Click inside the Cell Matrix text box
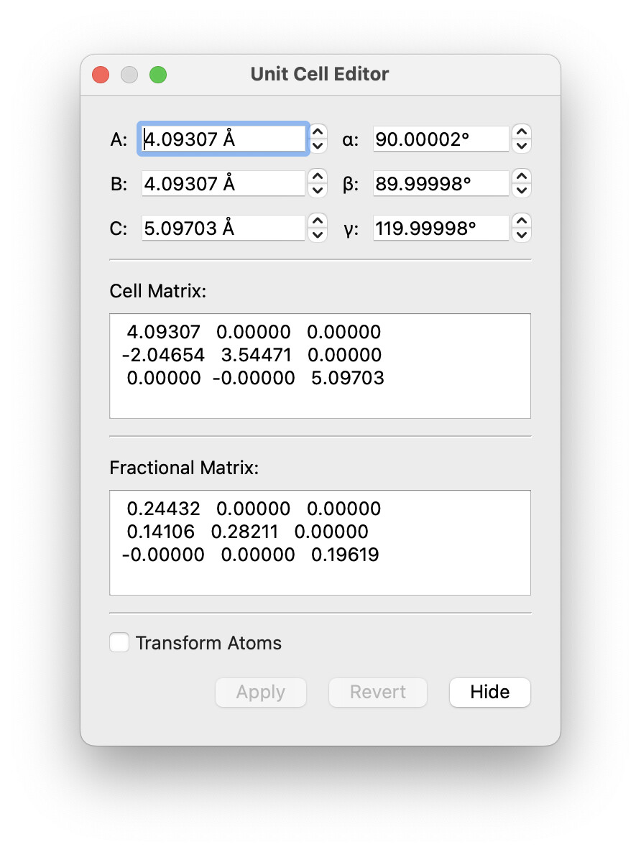The image size is (641, 852). [320, 366]
